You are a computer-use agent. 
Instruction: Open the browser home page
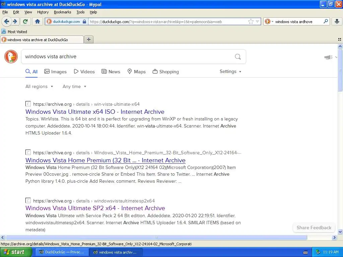coord(38,21)
